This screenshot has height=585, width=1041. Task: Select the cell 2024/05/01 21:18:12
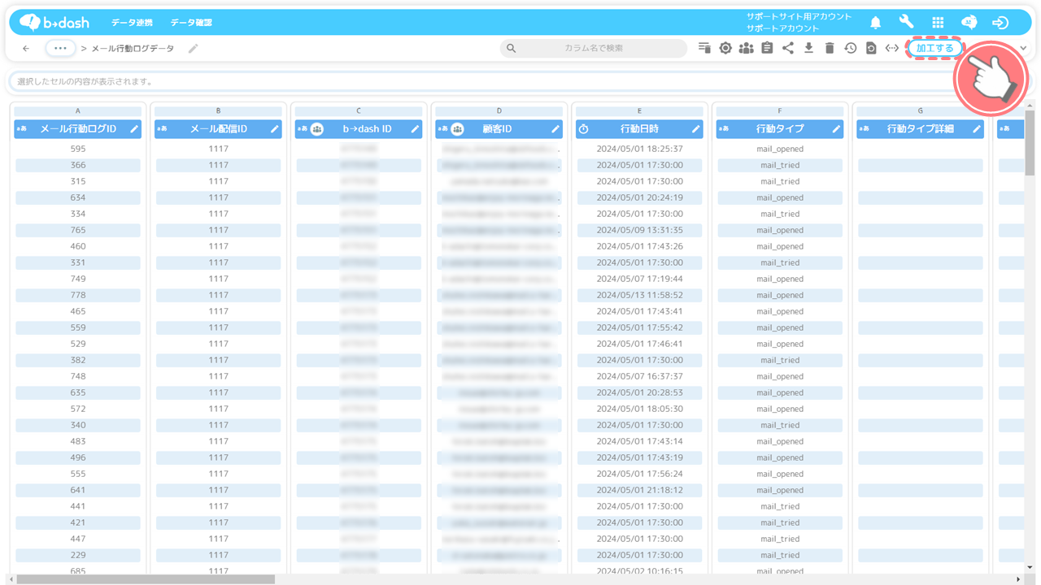coord(639,490)
